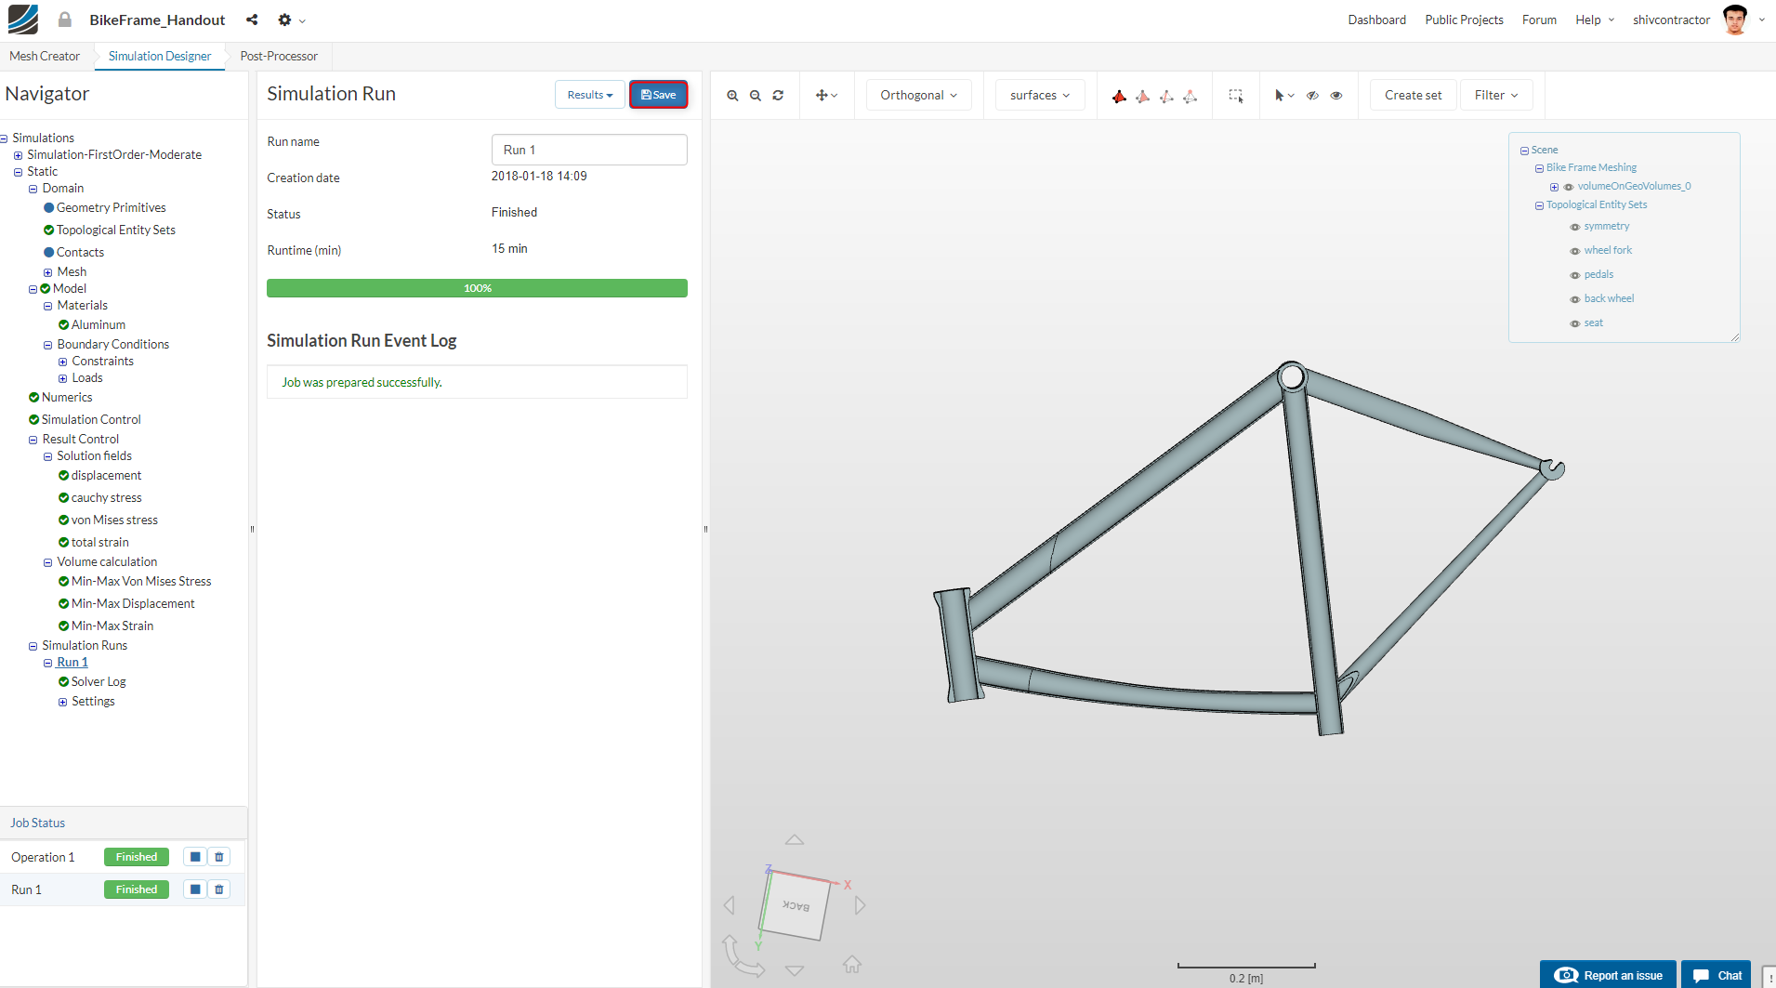Click the hide-selected (crossed eye) icon
This screenshot has height=988, width=1776.
pos(1312,95)
